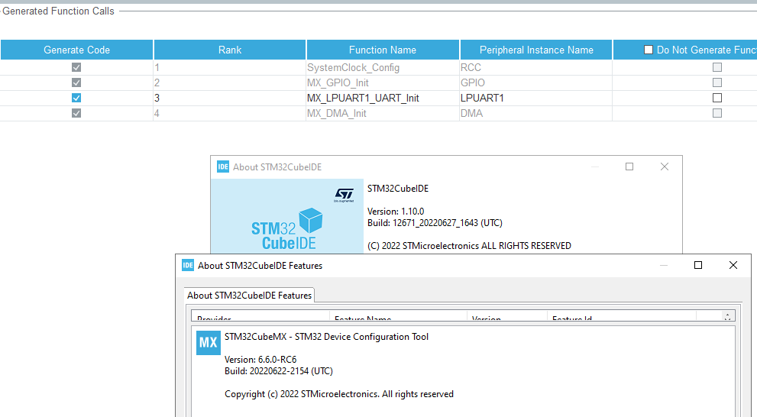Click the Function Name column header
Screen dimensions: 757x417
click(383, 50)
